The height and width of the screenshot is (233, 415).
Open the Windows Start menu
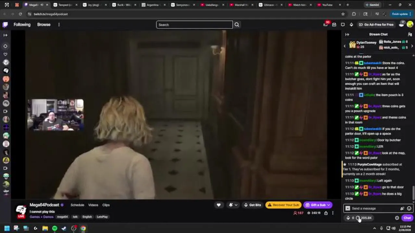point(7,228)
